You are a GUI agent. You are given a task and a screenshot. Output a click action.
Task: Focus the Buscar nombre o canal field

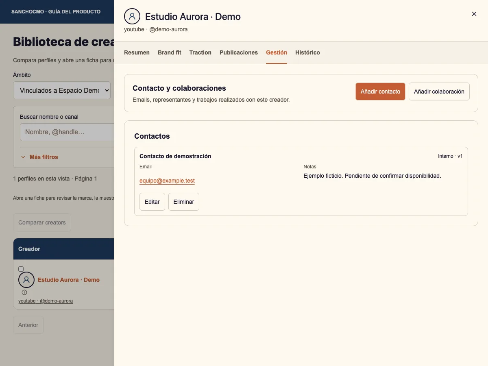(67, 132)
